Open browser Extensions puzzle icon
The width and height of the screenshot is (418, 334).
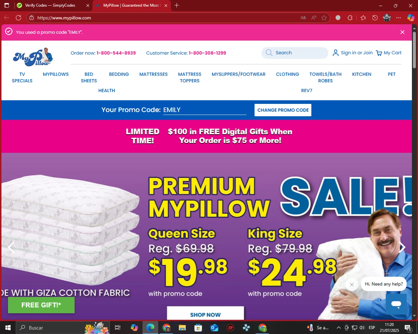coord(350,18)
